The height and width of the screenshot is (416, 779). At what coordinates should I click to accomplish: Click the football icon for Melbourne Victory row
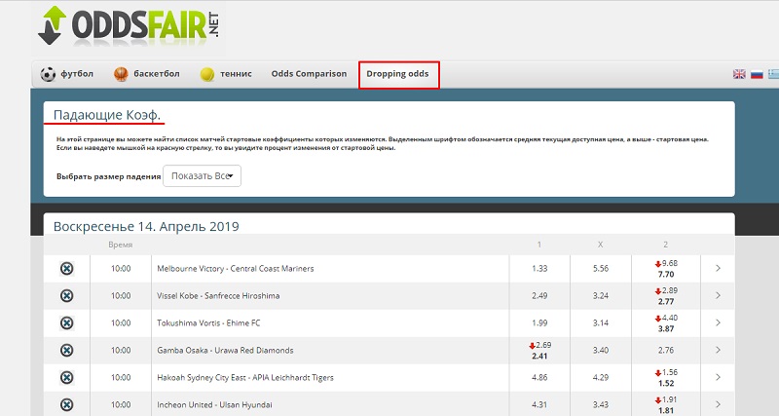[66, 269]
